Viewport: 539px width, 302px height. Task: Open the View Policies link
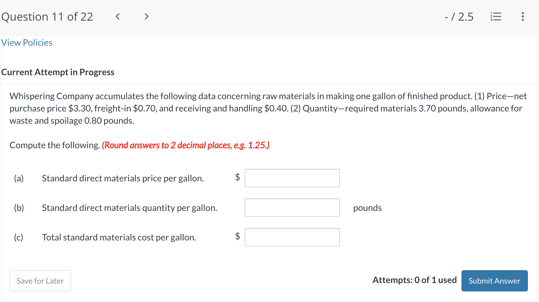(x=27, y=43)
